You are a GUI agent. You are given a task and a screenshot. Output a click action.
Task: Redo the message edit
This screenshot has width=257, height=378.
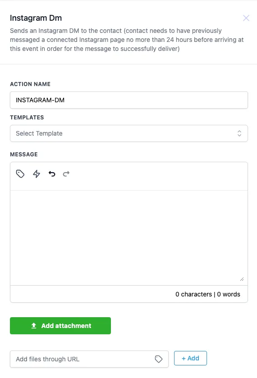[x=66, y=174]
